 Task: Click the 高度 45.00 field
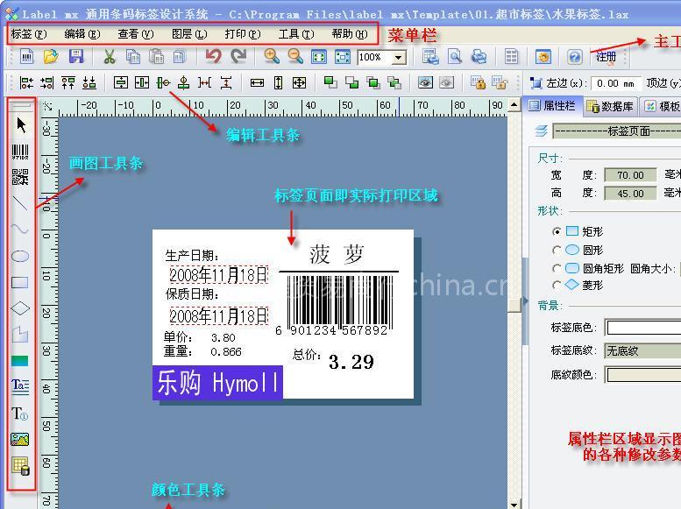tap(630, 194)
